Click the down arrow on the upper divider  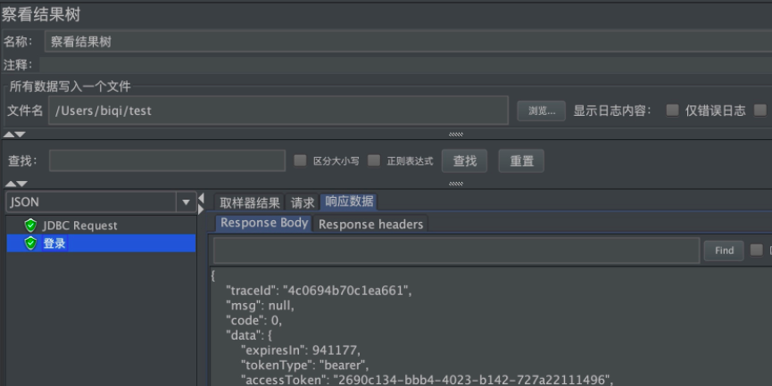point(21,135)
